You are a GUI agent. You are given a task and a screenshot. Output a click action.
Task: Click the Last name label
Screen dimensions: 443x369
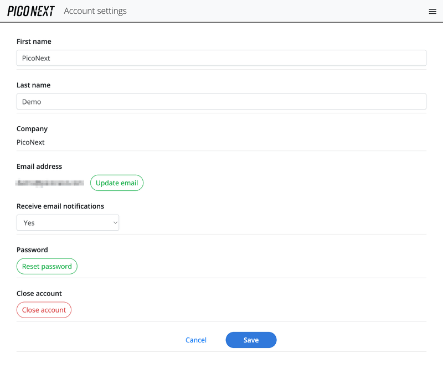(33, 85)
